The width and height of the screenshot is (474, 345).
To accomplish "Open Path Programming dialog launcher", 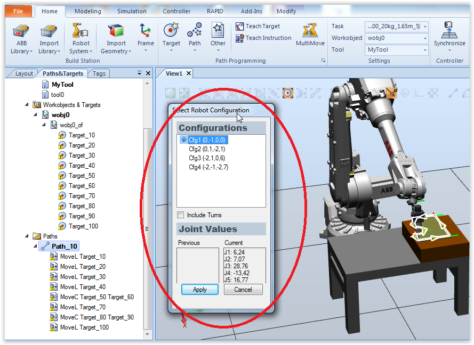I will point(323,61).
